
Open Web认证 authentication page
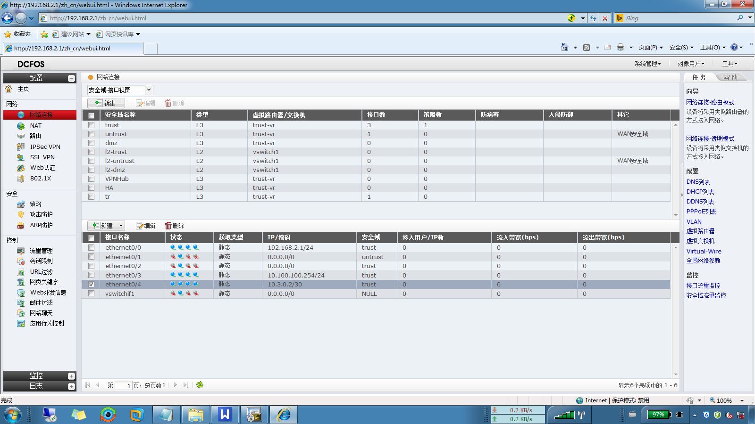coord(42,168)
